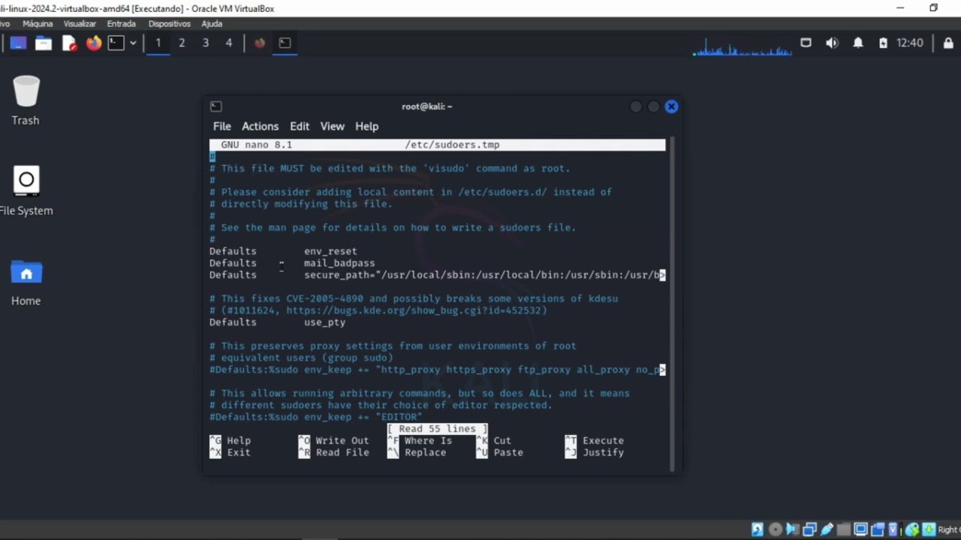The width and height of the screenshot is (961, 540).
Task: Click the '#Defaults:%sudo env_keep += "EDITOR"' line
Action: tap(316, 417)
